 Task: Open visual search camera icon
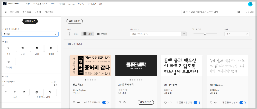(x=239, y=12)
